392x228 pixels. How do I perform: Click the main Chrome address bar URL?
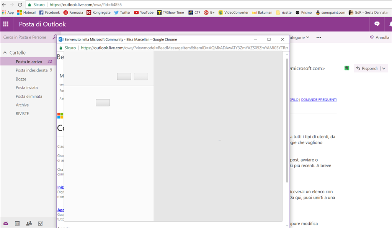pos(86,5)
